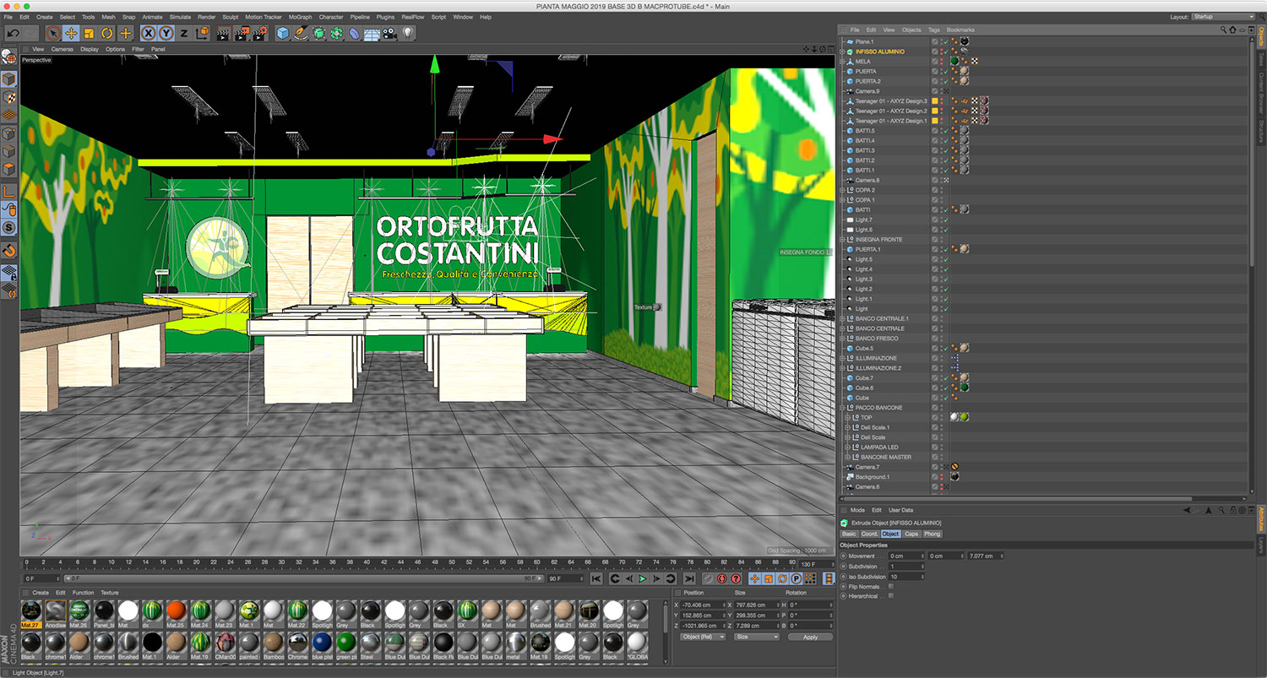
Task: Open the spline Pen tool icon
Action: [x=301, y=33]
